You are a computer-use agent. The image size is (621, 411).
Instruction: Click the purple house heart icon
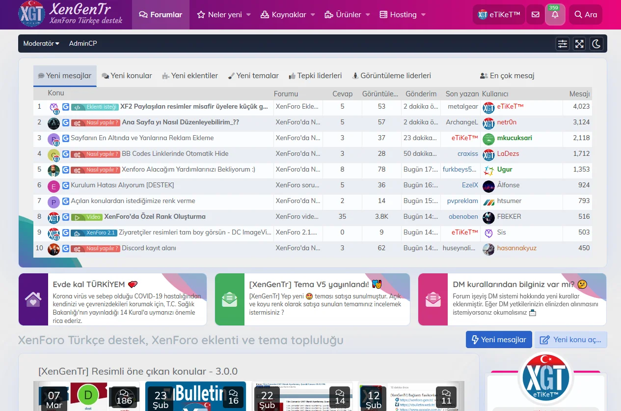33,299
